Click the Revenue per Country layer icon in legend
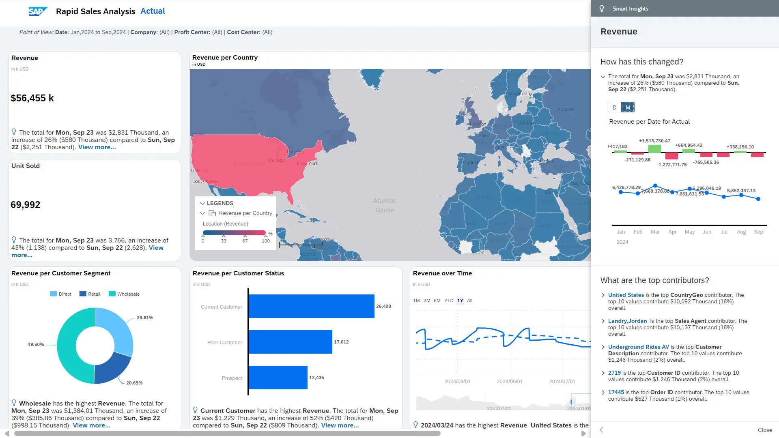This screenshot has height=438, width=779. [x=212, y=213]
